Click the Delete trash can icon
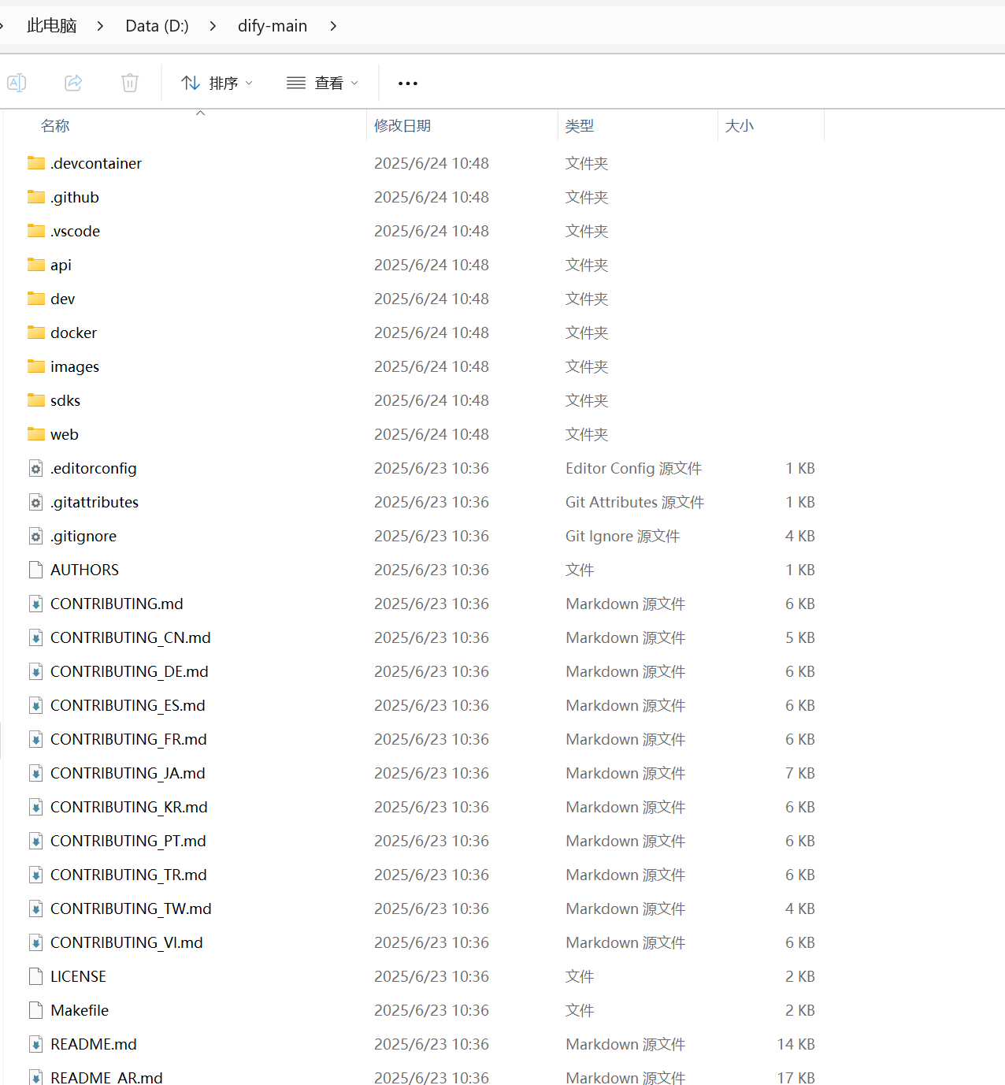Image resolution: width=1005 pixels, height=1085 pixels. pyautogui.click(x=130, y=83)
